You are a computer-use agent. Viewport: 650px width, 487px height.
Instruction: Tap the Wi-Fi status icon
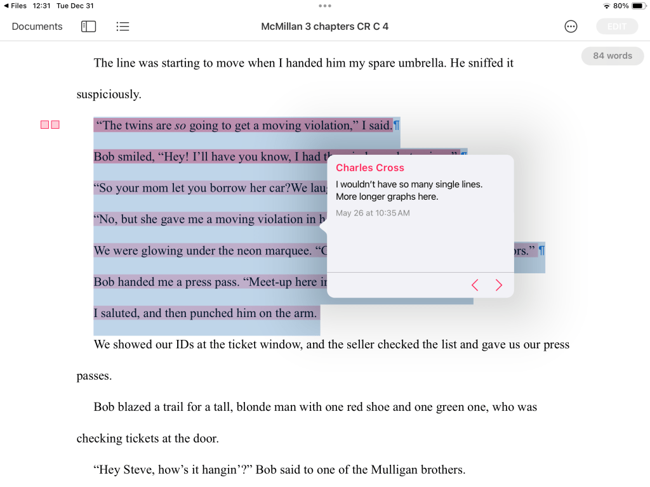pyautogui.click(x=607, y=6)
